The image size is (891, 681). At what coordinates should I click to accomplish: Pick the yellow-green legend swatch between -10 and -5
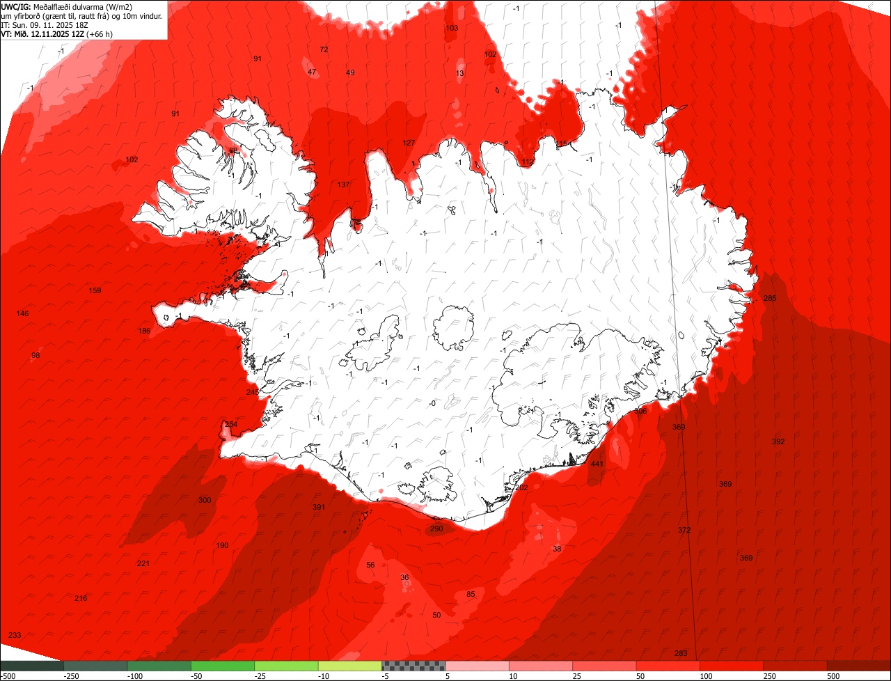pyautogui.click(x=350, y=666)
